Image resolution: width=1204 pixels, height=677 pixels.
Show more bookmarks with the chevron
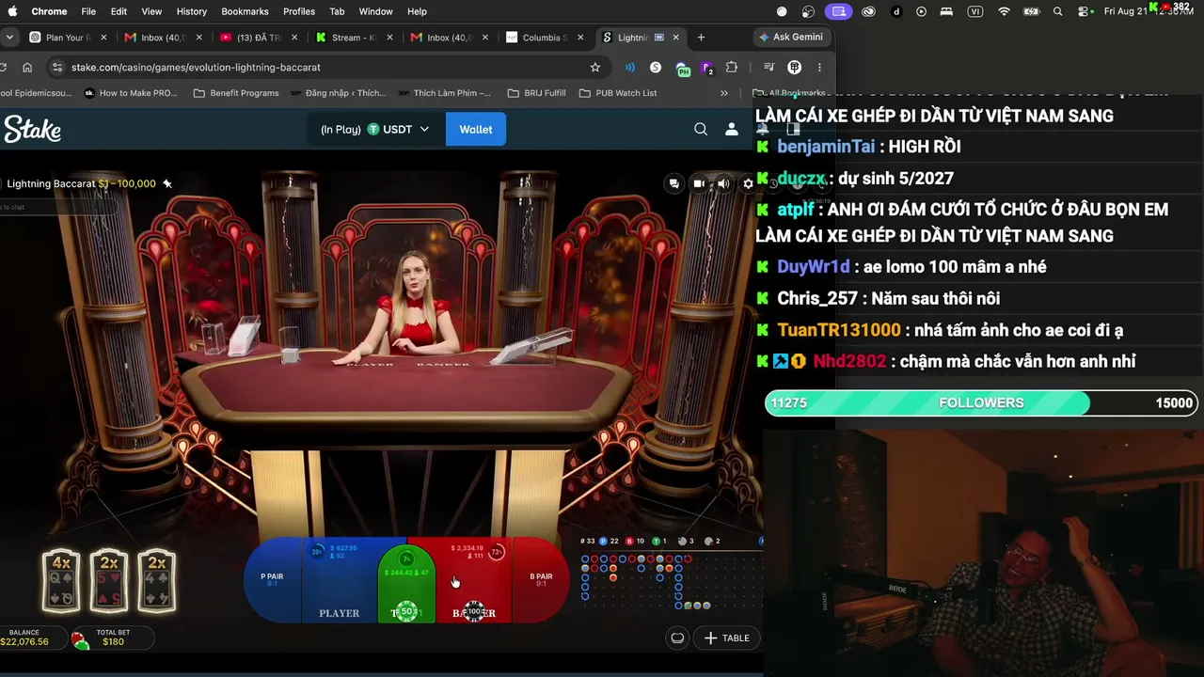[x=724, y=93]
